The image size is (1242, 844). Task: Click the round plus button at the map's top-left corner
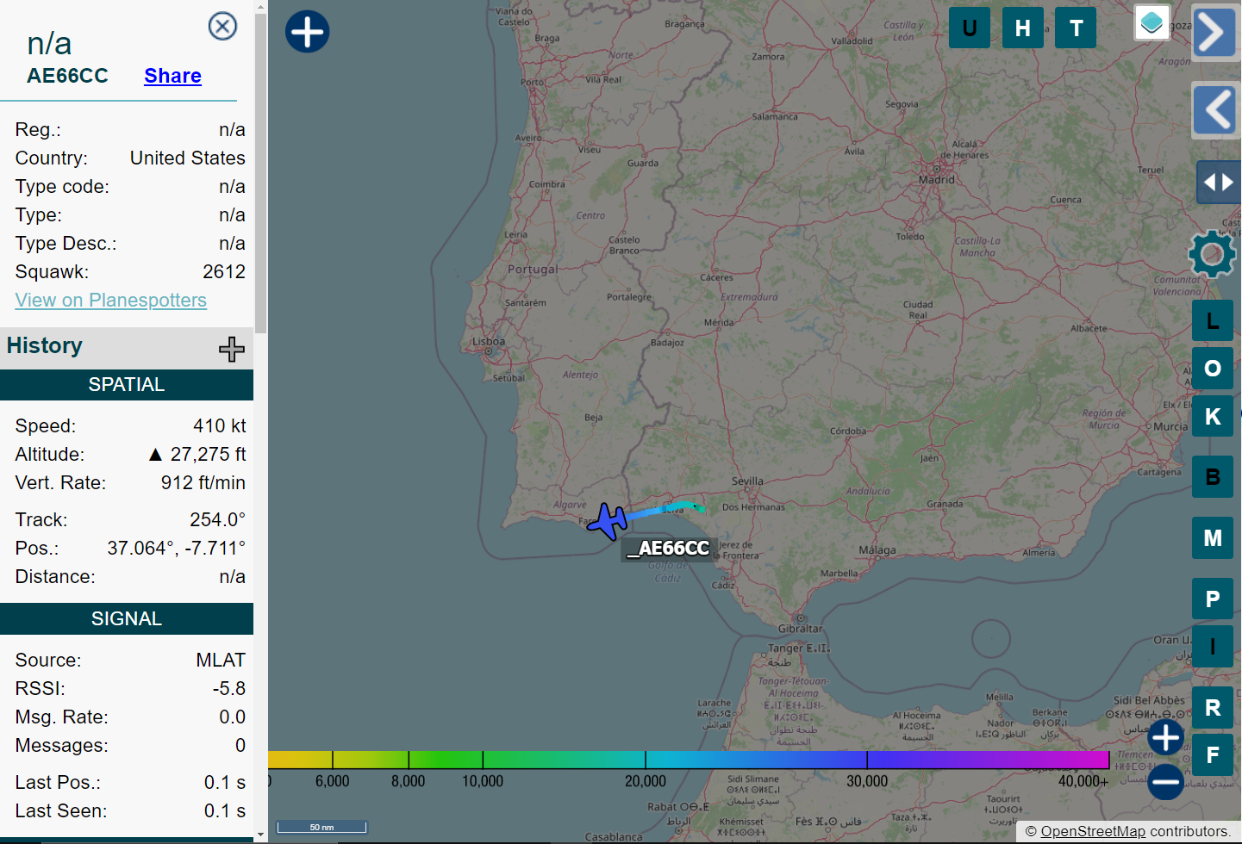point(308,32)
